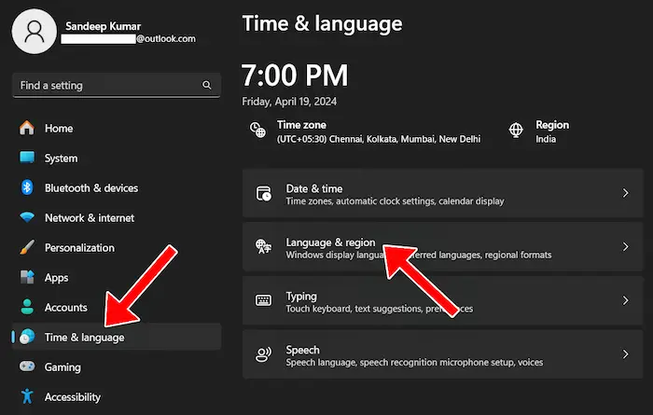This screenshot has width=653, height=415.
Task: Click the Sandeep Kumar account name
Action: point(103,26)
